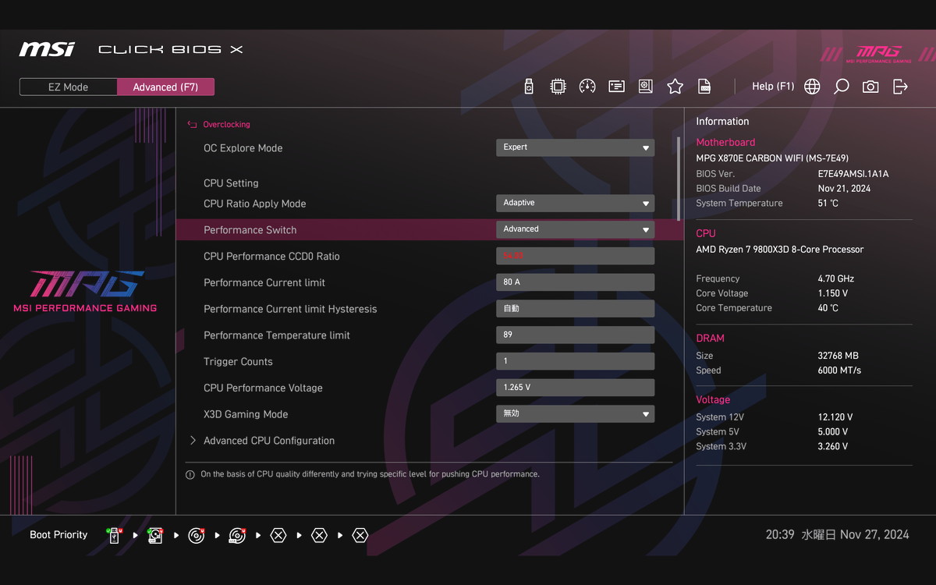936x585 pixels.
Task: Click the ID card style toolbar icon
Action: click(x=616, y=87)
